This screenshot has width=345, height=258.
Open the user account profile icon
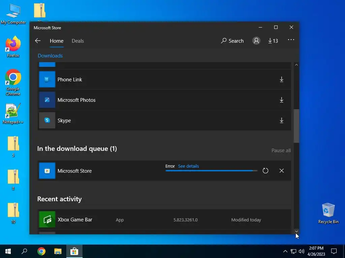tap(256, 41)
